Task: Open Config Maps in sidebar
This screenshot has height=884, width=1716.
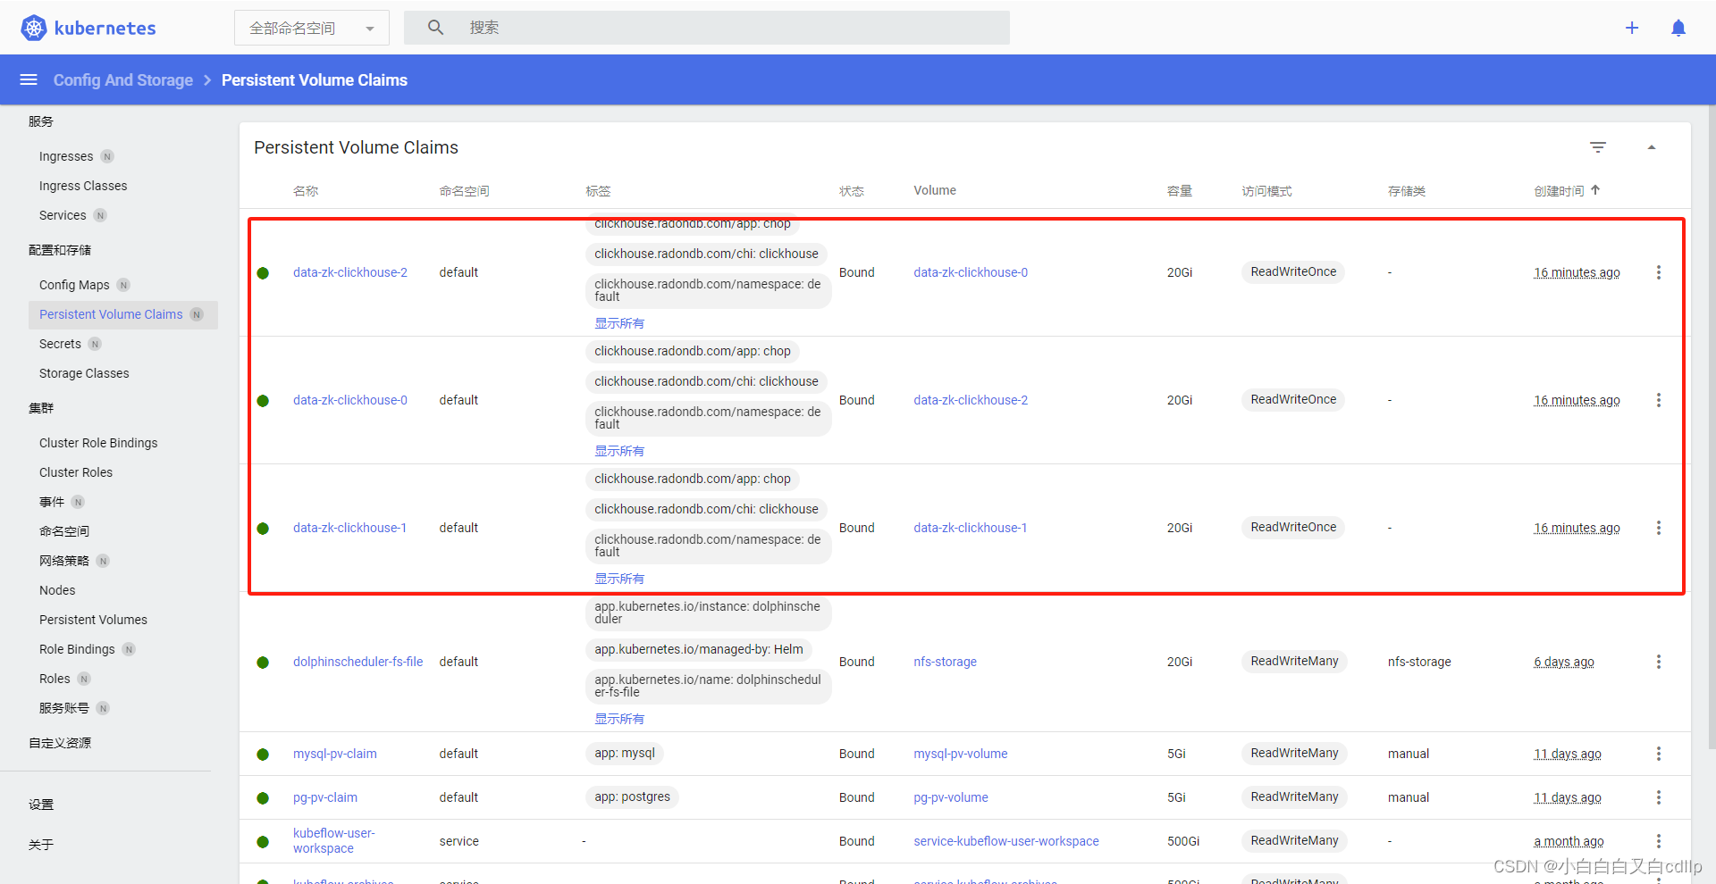Action: coord(74,285)
